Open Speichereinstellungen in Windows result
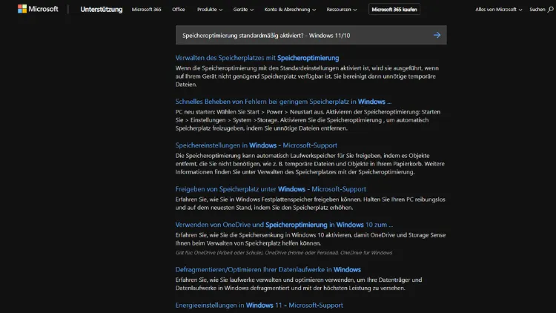The image size is (556, 313). point(256,145)
